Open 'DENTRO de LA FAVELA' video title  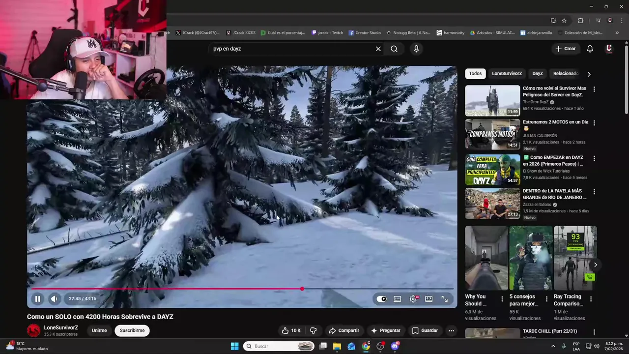pos(554,194)
